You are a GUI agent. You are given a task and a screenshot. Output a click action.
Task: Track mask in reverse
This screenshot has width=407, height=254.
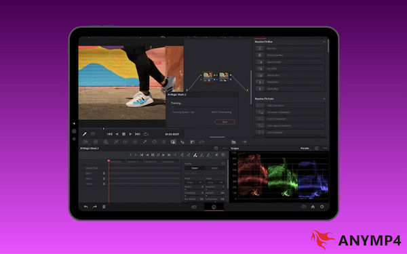[147, 155]
